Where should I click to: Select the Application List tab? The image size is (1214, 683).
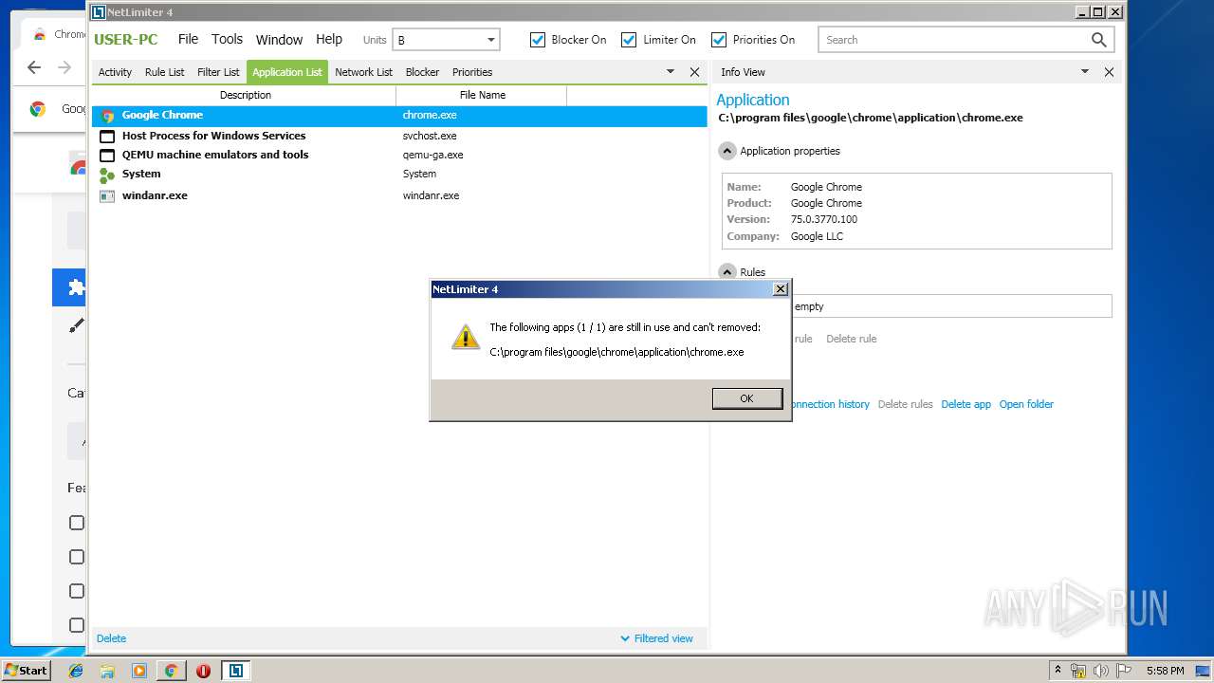(x=287, y=72)
